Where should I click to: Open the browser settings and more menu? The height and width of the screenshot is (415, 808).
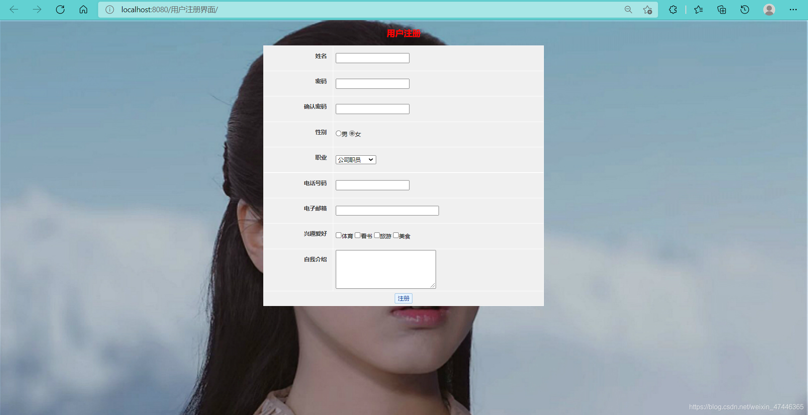(x=793, y=9)
